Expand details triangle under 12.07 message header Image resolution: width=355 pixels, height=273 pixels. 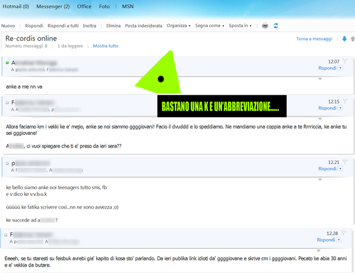(320, 79)
